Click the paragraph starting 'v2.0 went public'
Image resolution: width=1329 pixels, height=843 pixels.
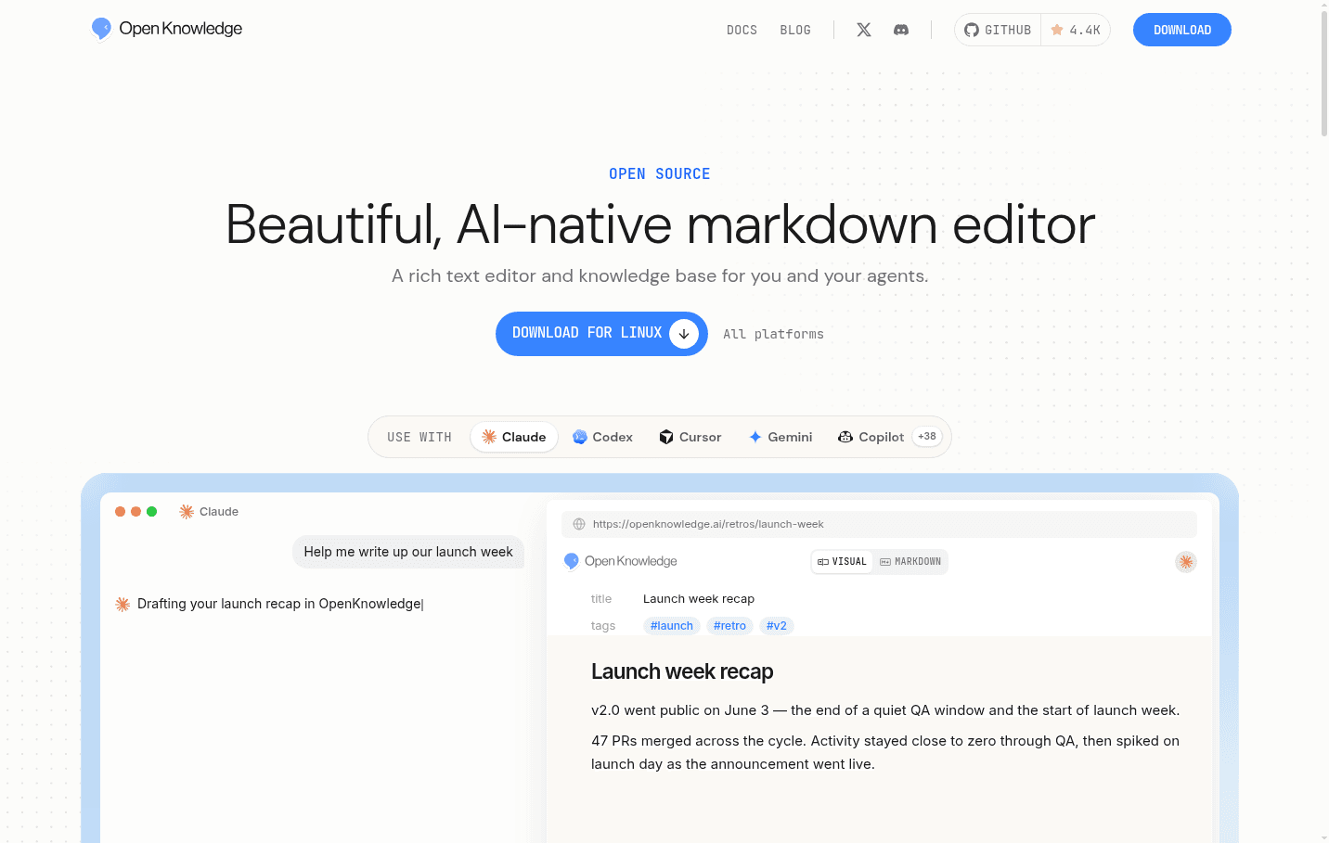pos(885,710)
